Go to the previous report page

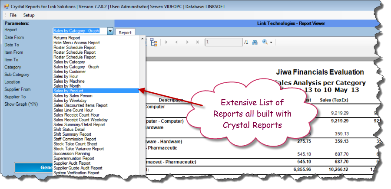[176, 42]
